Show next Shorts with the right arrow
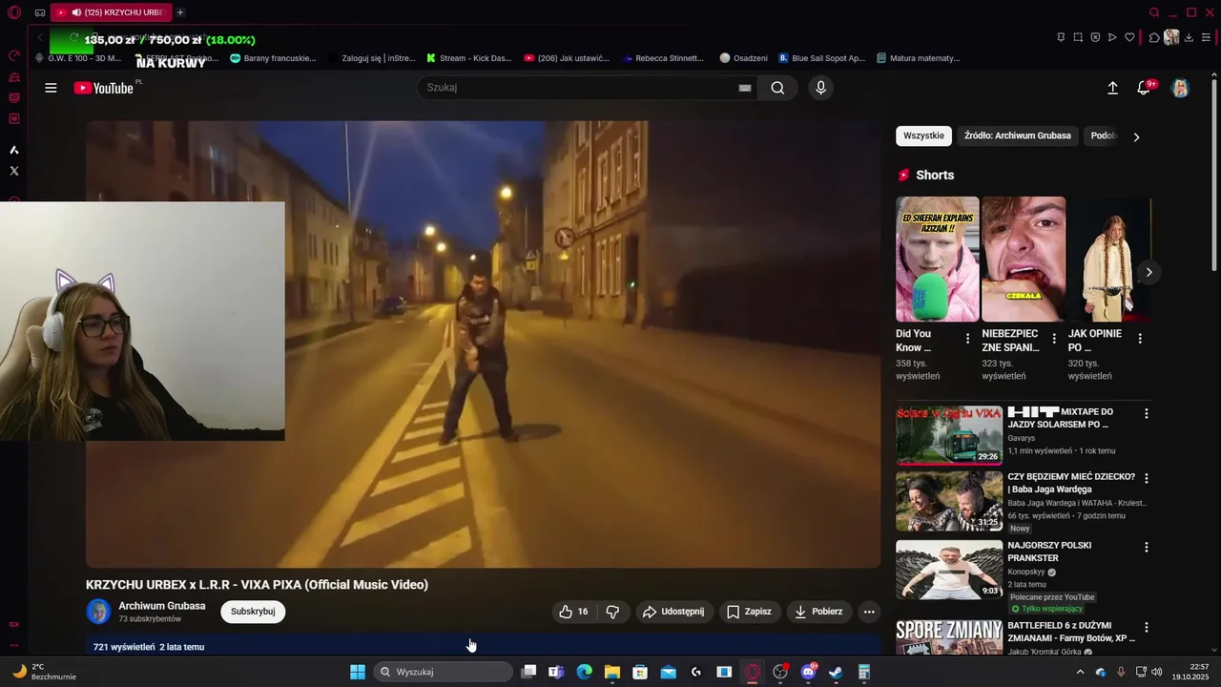 tap(1149, 272)
